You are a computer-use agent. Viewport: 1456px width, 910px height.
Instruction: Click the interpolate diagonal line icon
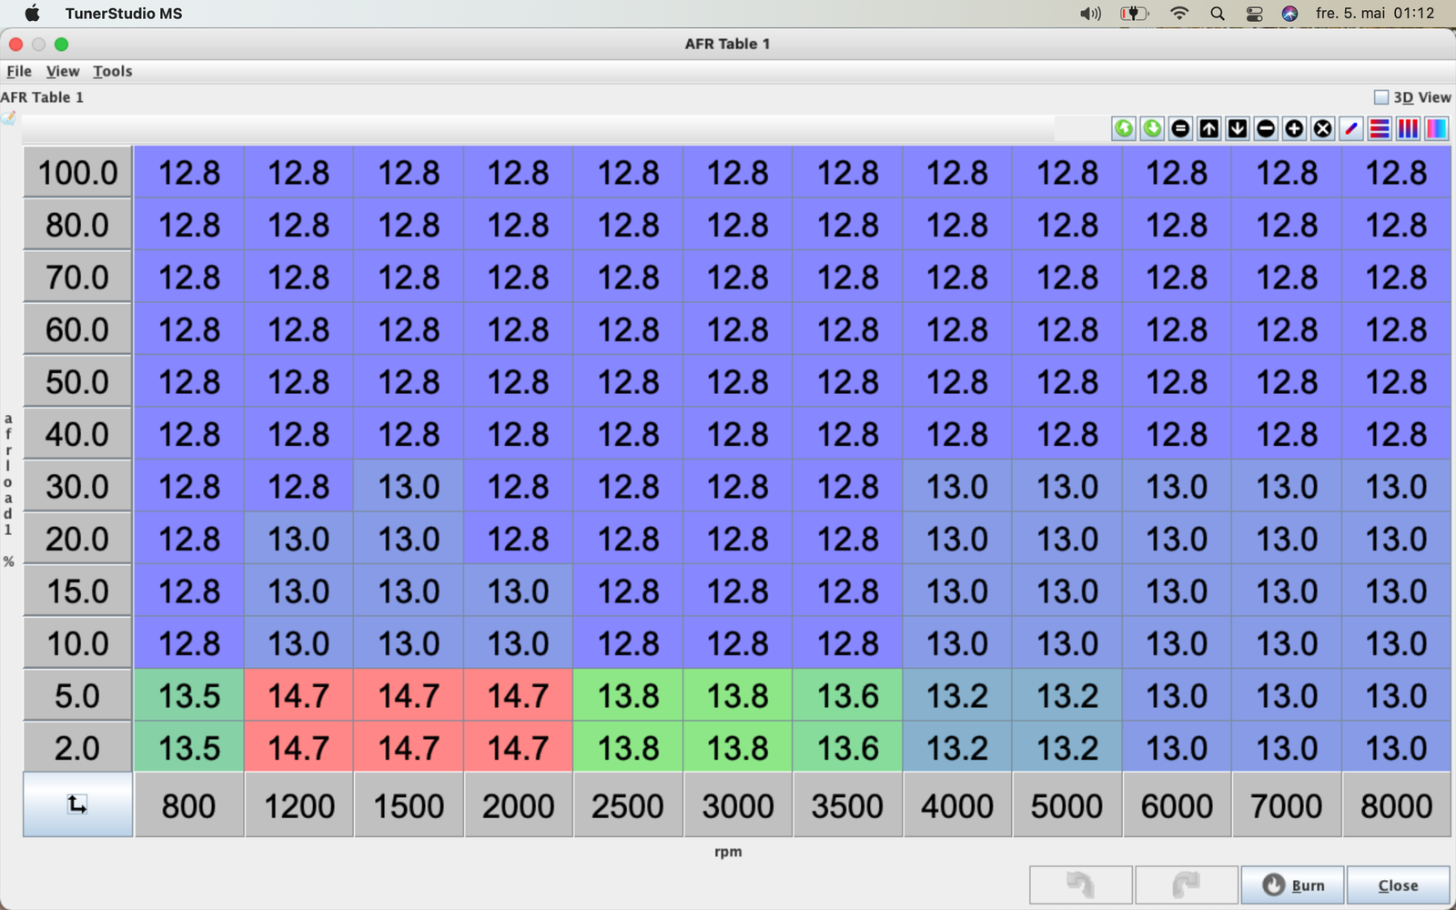click(x=1351, y=128)
